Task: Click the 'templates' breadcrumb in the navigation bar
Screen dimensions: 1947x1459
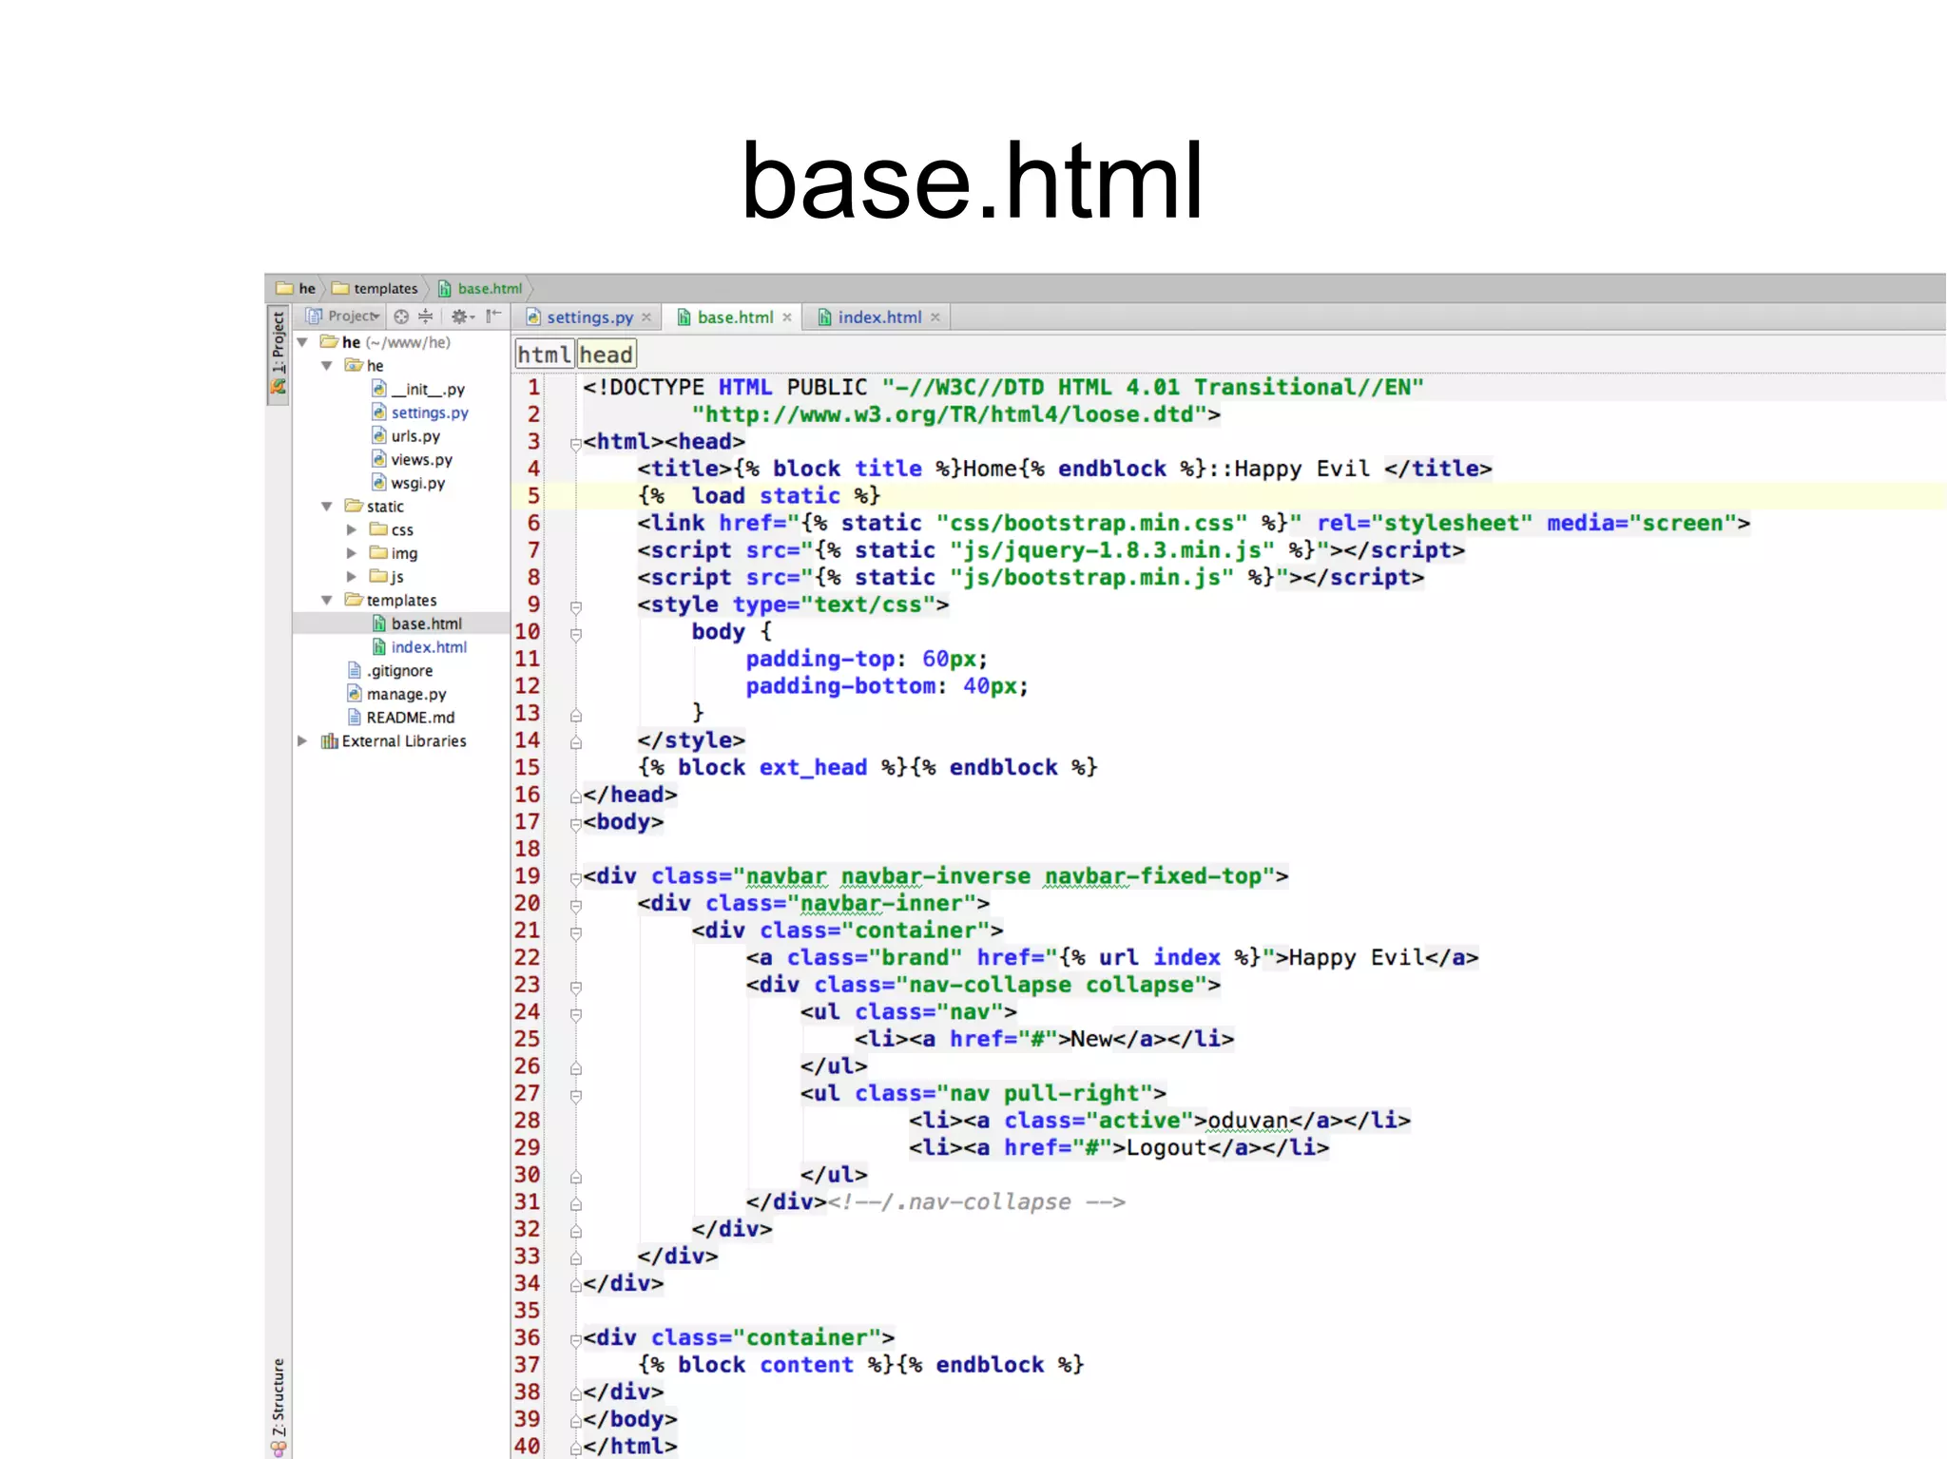Action: (x=375, y=289)
